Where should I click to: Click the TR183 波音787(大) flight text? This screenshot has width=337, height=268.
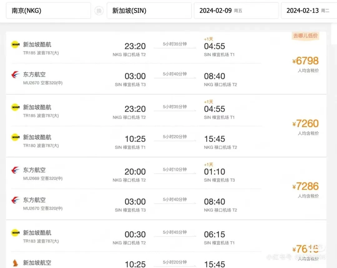[41, 241]
